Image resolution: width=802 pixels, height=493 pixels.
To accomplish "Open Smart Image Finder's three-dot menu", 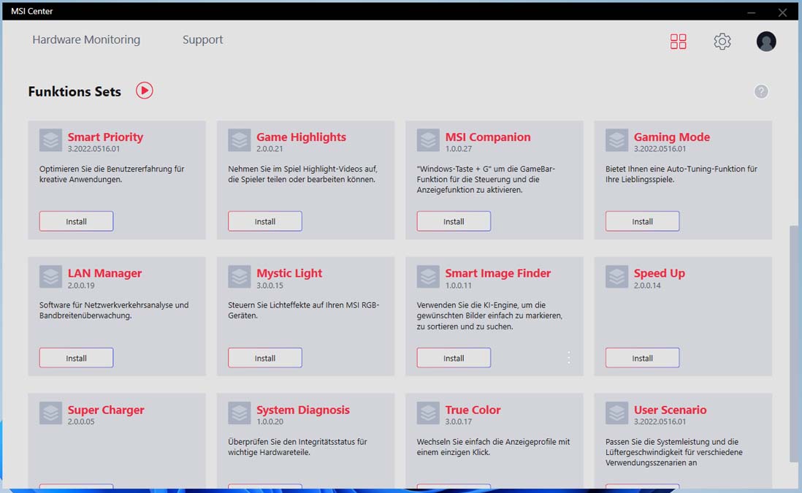I will [569, 357].
